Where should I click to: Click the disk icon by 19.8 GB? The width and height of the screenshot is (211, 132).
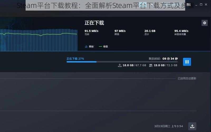tap(151, 65)
